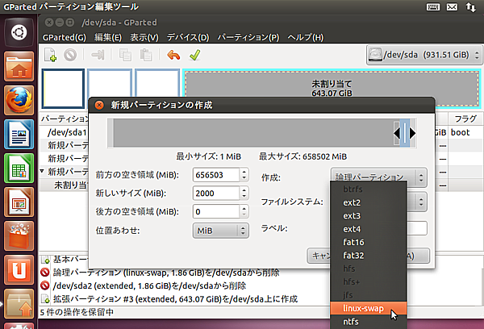Apply all operations with green checkmark
Image resolution: width=484 pixels, height=329 pixels.
click(195, 56)
